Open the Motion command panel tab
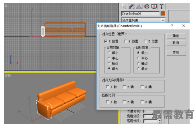196x126 pixels. pyautogui.click(x=147, y=6)
